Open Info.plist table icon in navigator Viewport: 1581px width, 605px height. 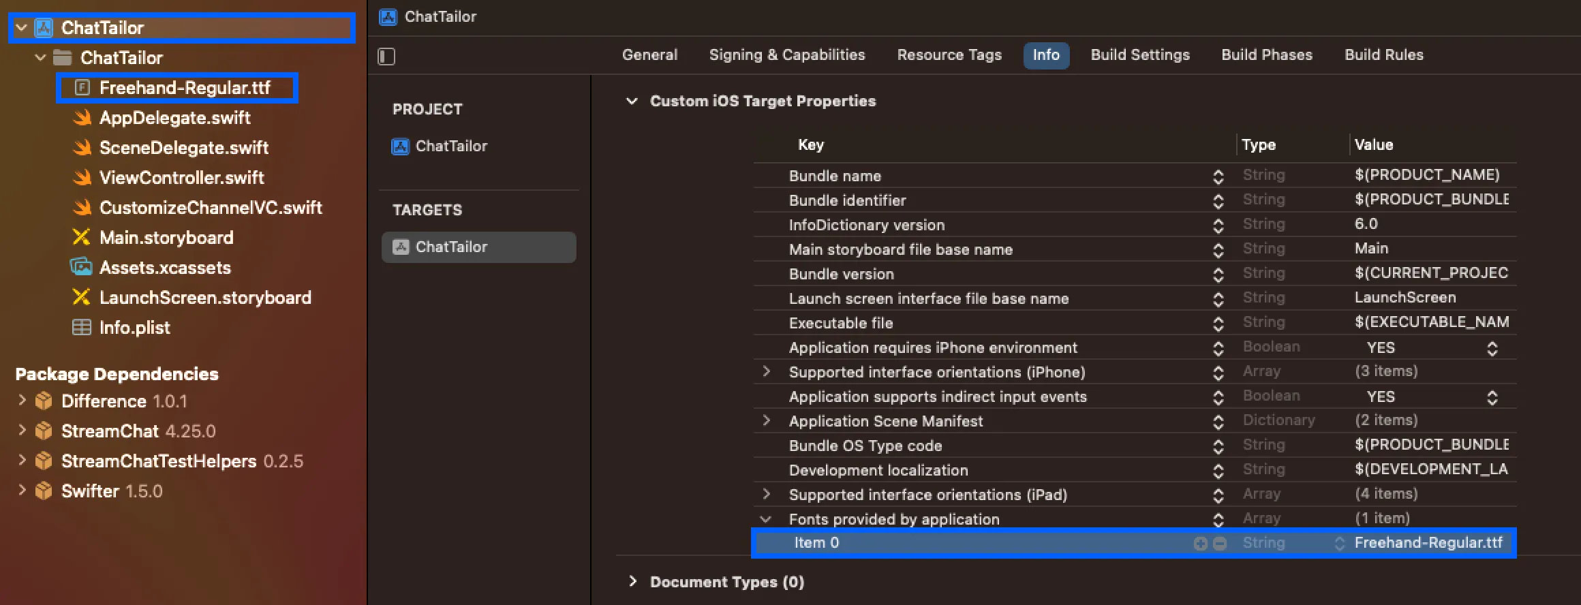[x=81, y=327]
